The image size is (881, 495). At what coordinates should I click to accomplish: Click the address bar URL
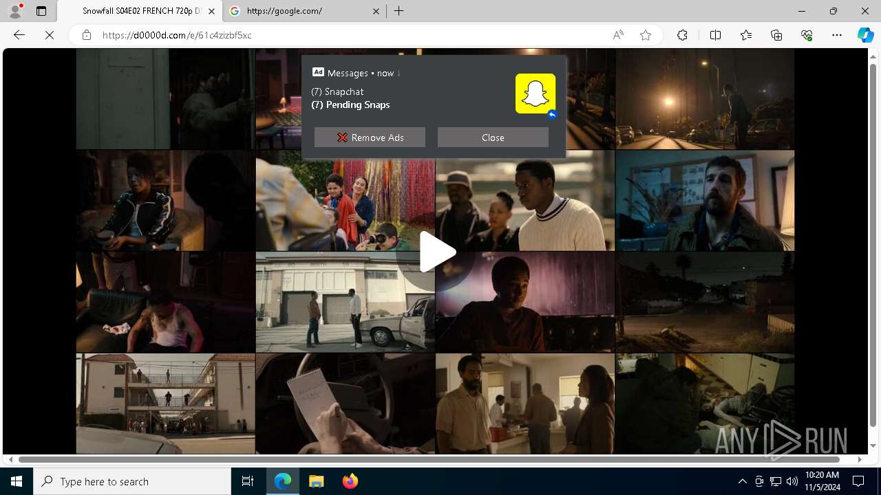177,35
